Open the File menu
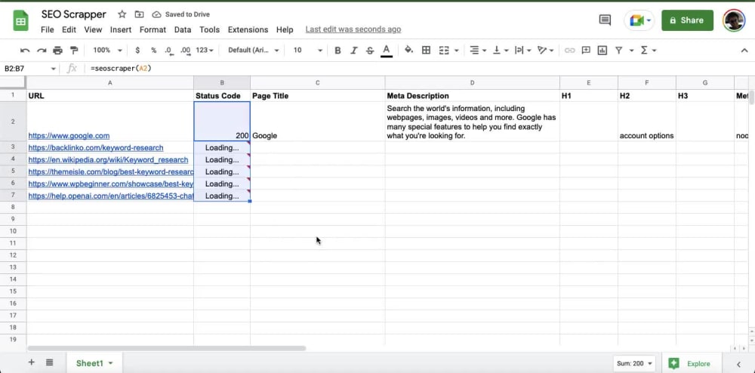 point(47,30)
